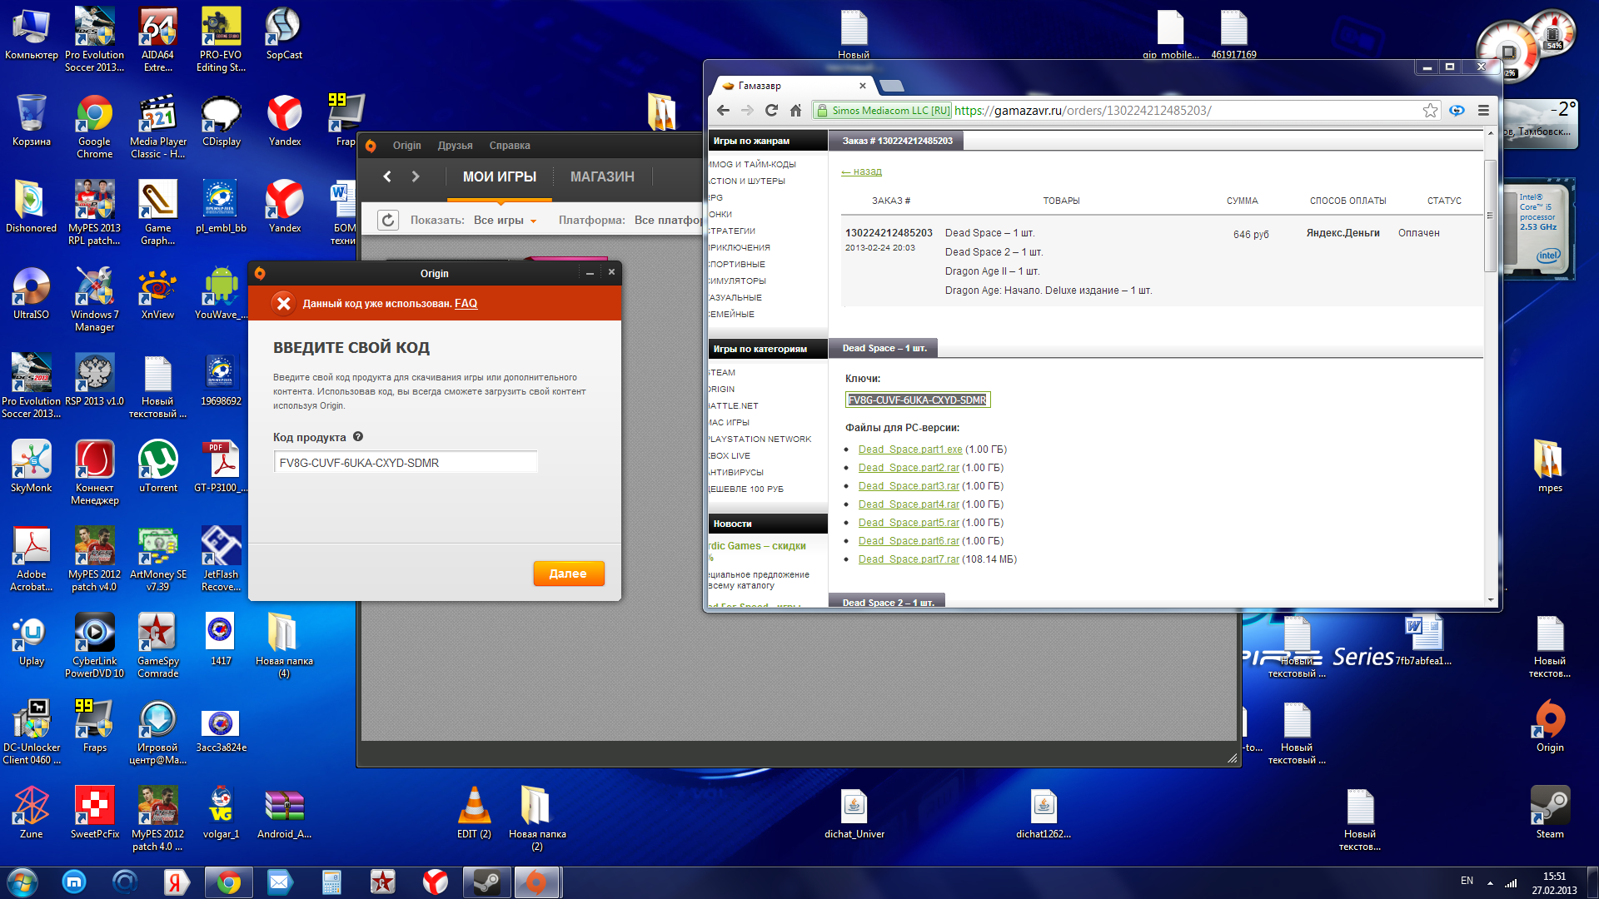
Task: Open the FAQ link in the error banner
Action: pyautogui.click(x=466, y=304)
